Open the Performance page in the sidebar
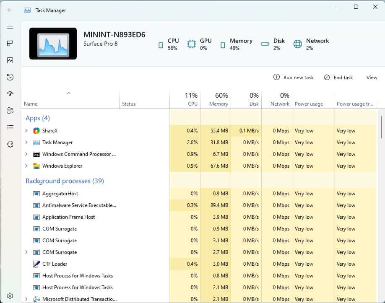The width and height of the screenshot is (385, 303). tap(10, 60)
